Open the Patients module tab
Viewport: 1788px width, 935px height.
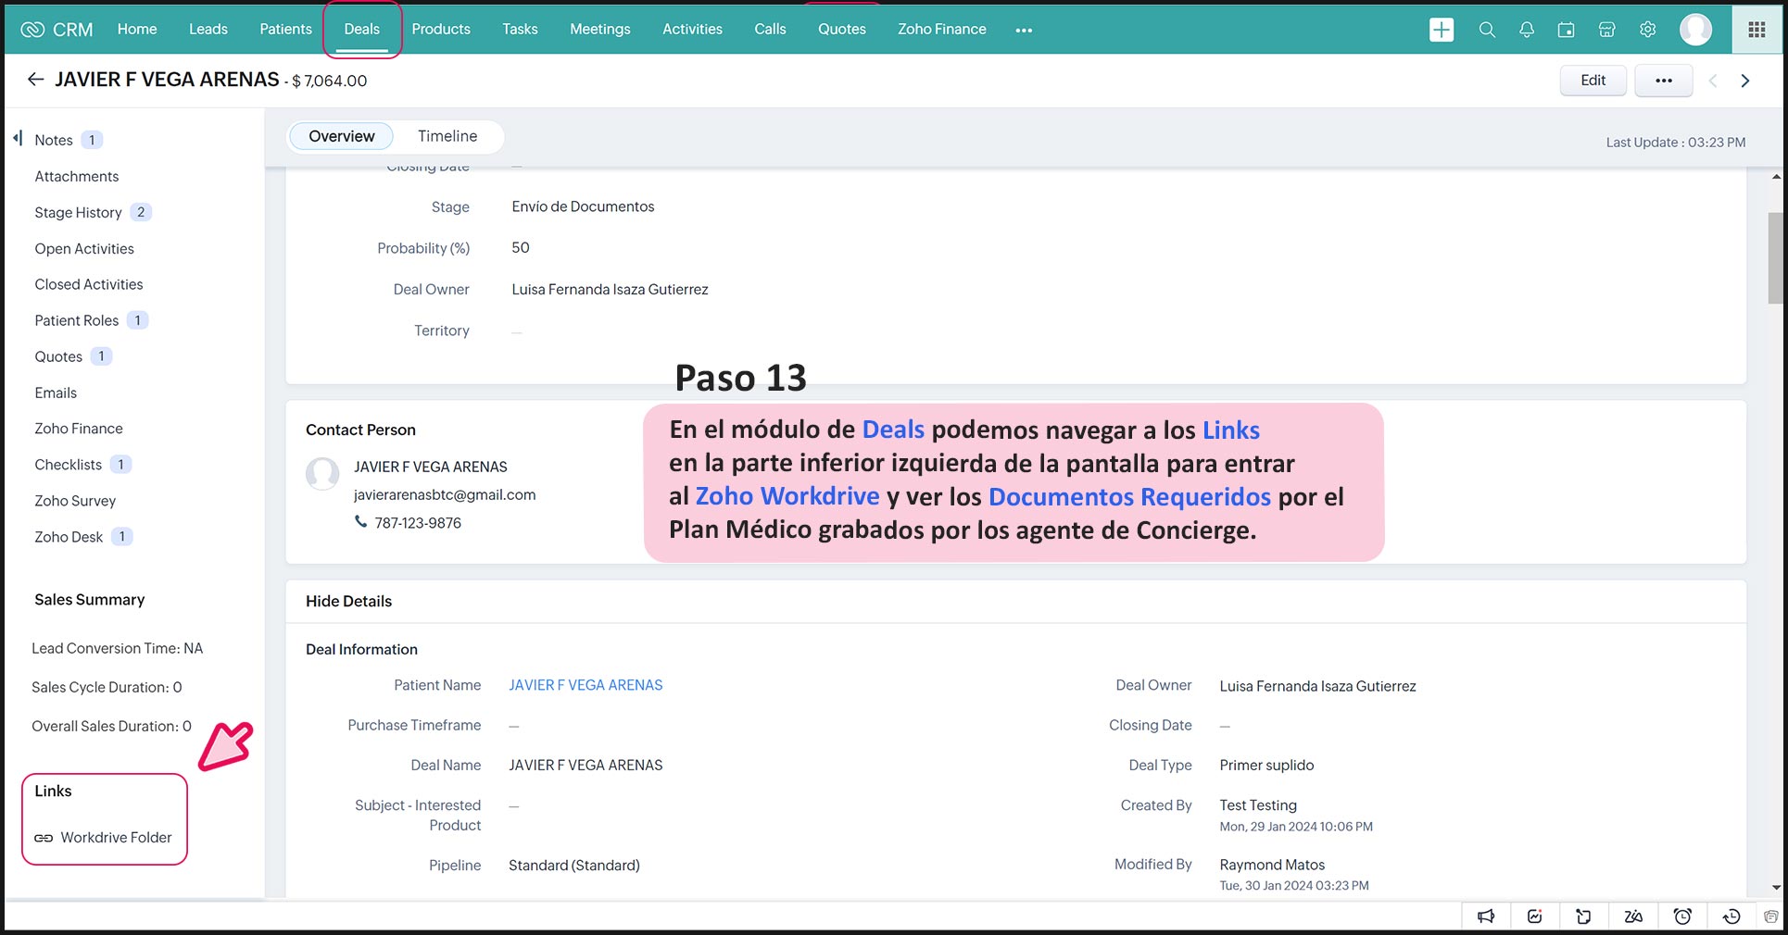[285, 30]
